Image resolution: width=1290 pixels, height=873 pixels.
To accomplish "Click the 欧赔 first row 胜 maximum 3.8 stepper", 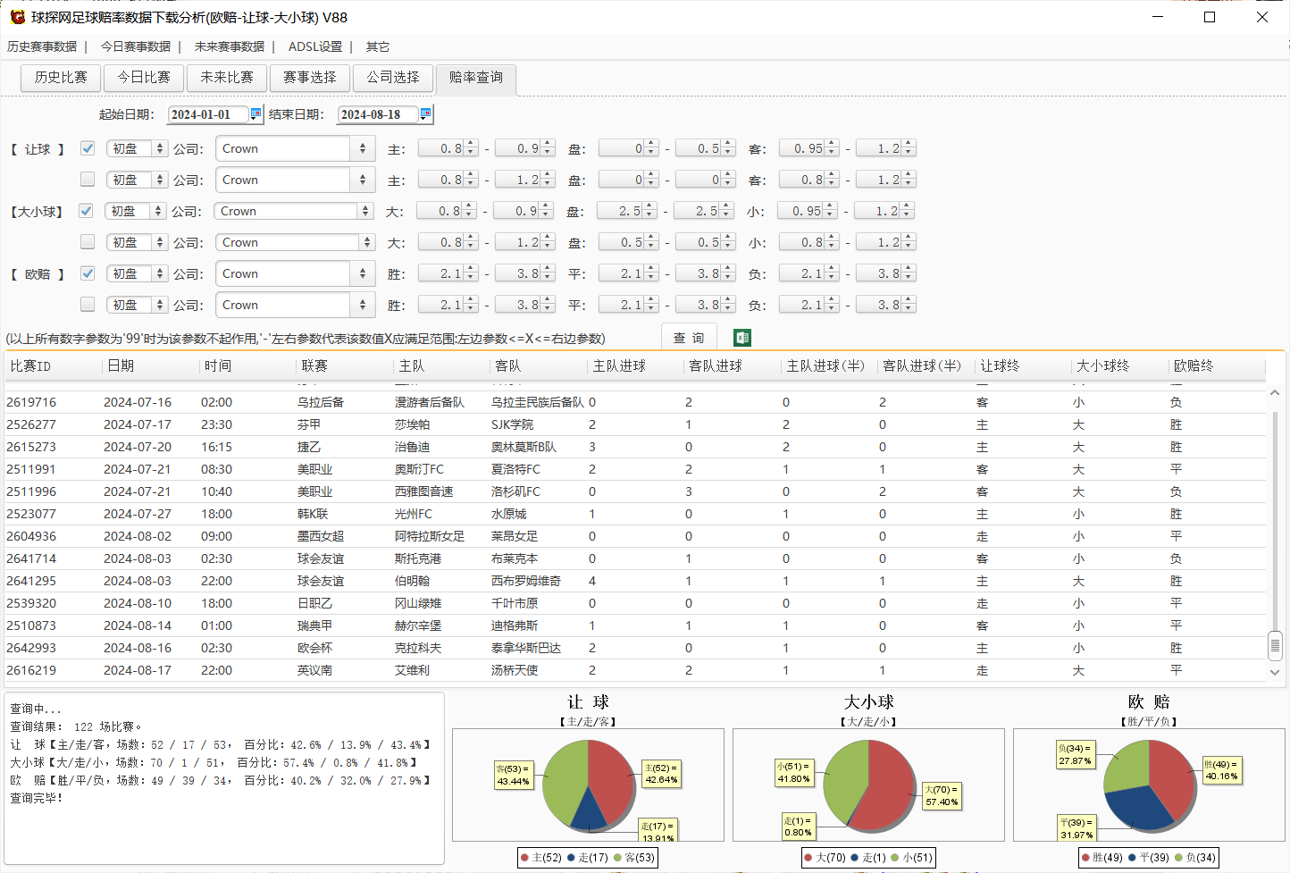I will pos(524,273).
